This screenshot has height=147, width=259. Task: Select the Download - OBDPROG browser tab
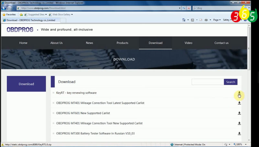pos(31,20)
